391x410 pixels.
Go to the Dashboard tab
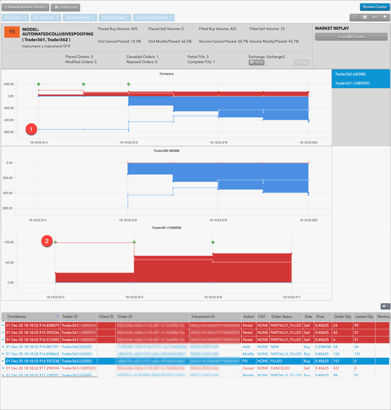coord(65,7)
